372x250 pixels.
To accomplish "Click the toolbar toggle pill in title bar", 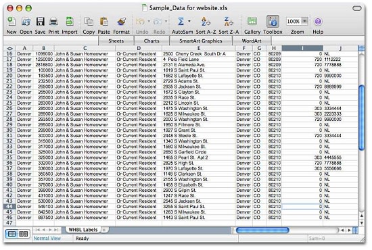I will tap(357, 8).
